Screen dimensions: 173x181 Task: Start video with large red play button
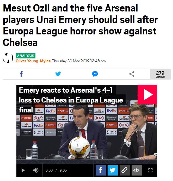pyautogui.click(x=147, y=95)
